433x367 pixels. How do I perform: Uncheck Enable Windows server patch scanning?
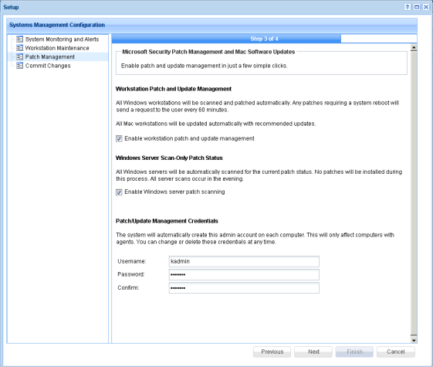point(119,192)
